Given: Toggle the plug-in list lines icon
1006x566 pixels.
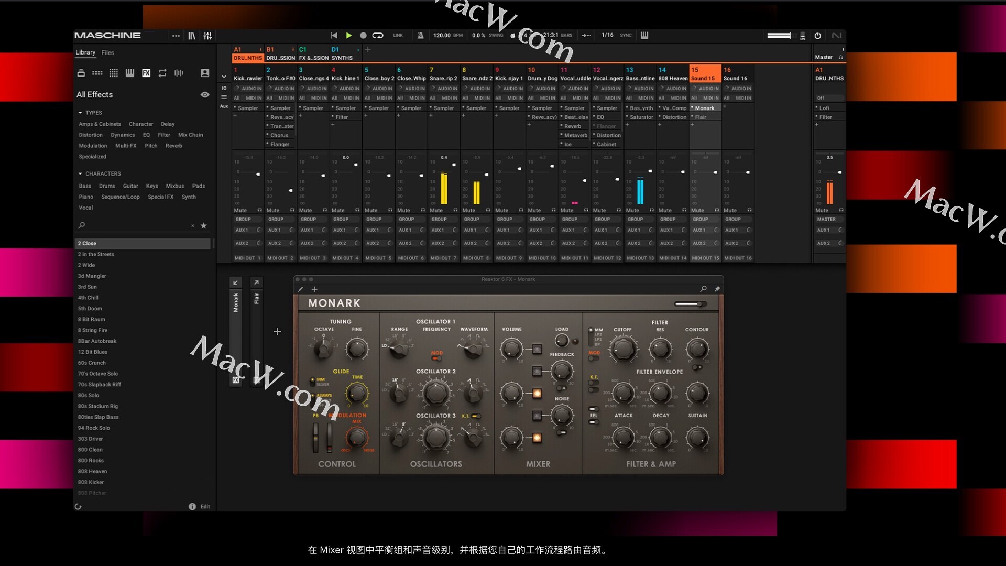Looking at the screenshot, I should pos(224,97).
